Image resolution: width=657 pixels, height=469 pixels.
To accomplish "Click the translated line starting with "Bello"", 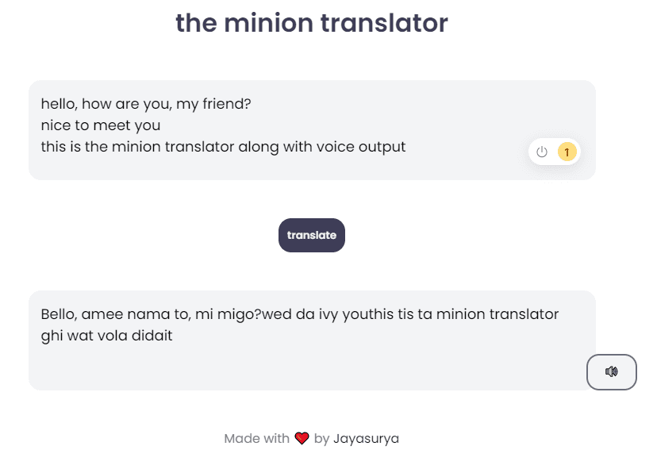I will (300, 314).
